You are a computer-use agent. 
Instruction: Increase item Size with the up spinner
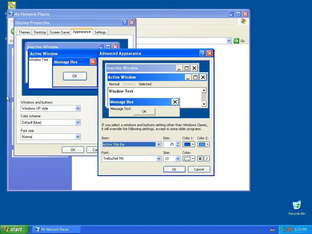178,143
